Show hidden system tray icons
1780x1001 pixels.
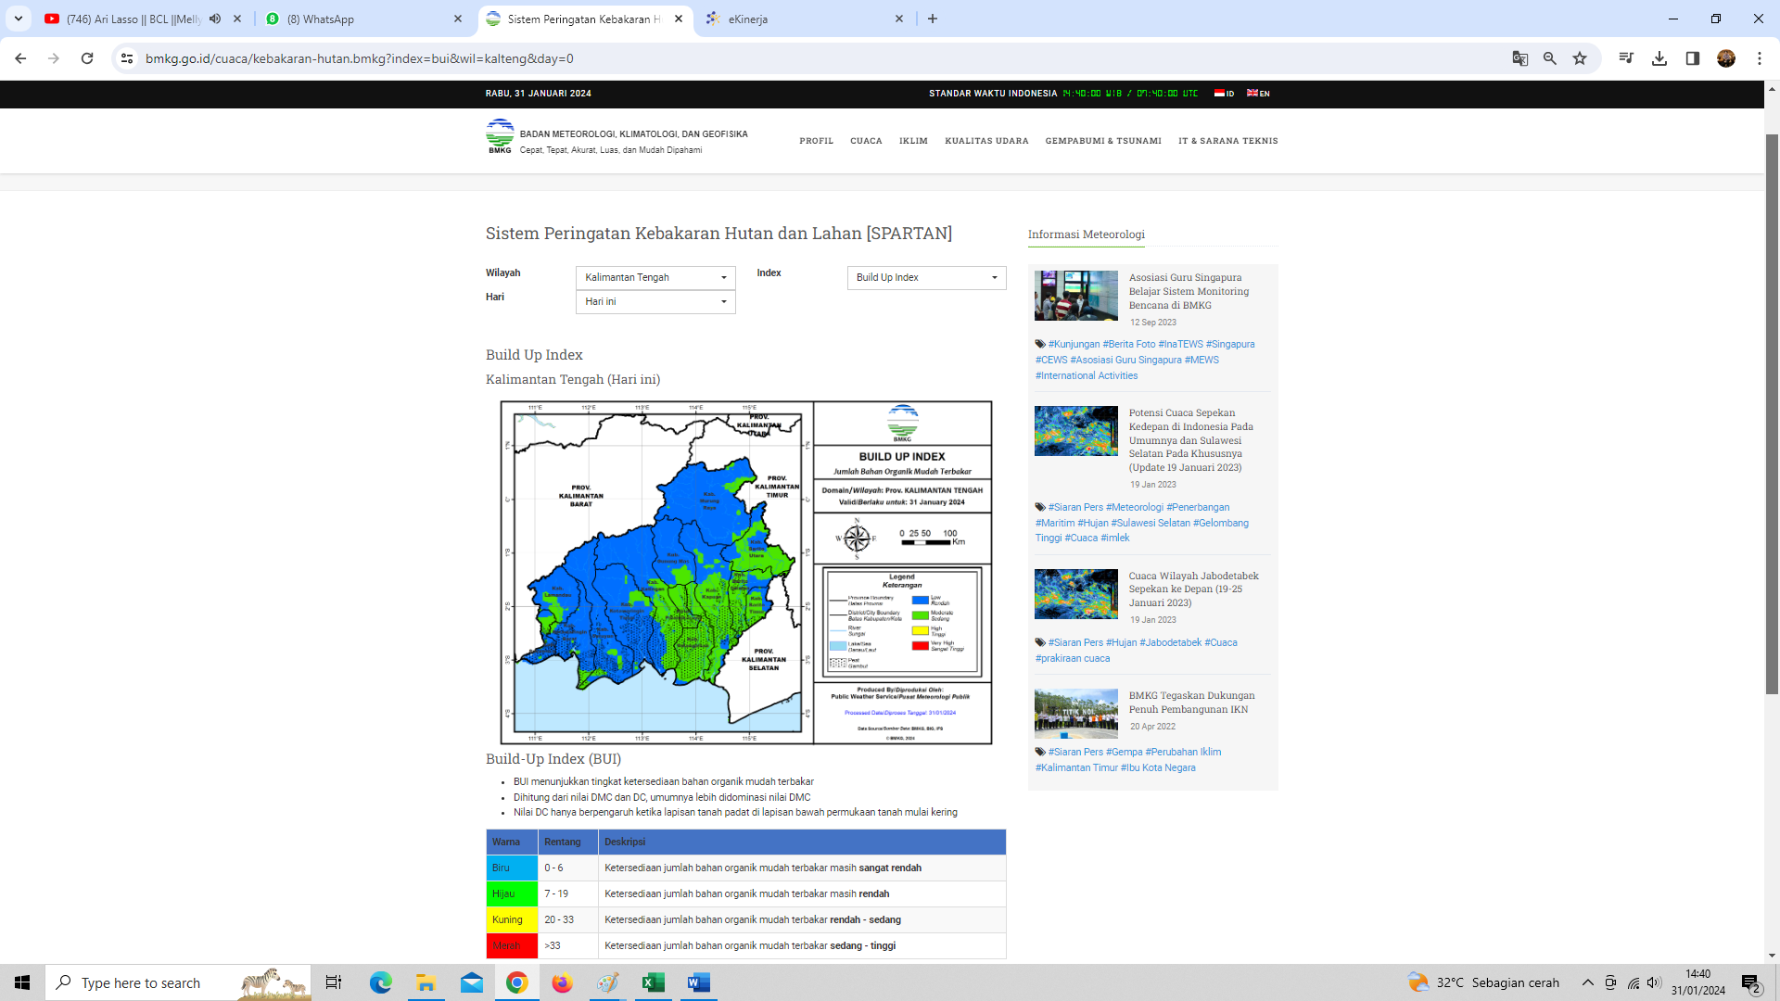[1588, 982]
